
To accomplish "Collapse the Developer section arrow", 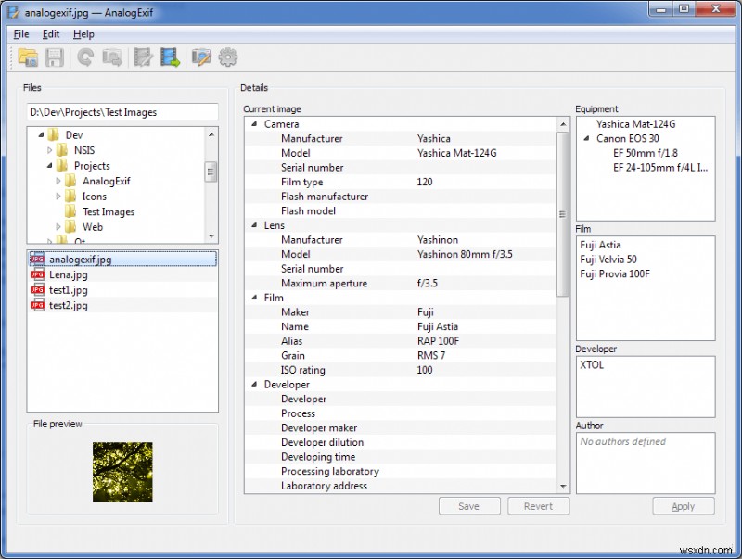I will click(253, 385).
